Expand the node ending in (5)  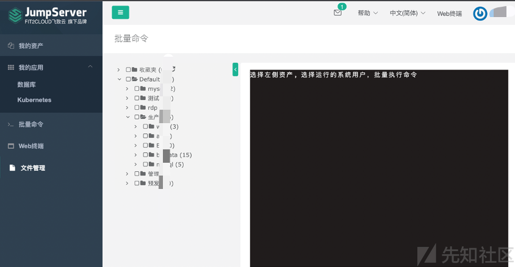[135, 165]
